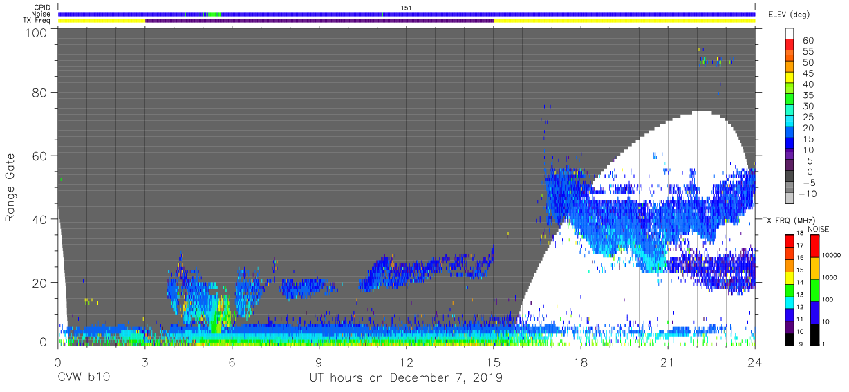Click the '3' tick on UT hours axis
The width and height of the screenshot is (849, 392).
click(x=144, y=362)
